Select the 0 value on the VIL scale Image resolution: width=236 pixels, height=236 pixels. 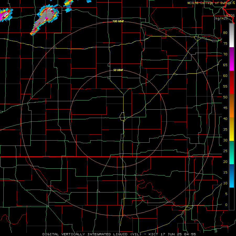click(226, 205)
